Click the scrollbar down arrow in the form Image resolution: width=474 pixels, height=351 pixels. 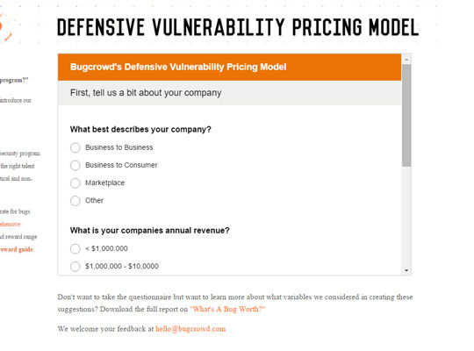tap(406, 270)
